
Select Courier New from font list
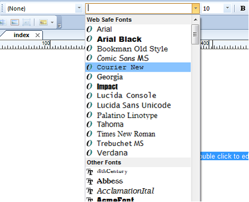point(138,67)
